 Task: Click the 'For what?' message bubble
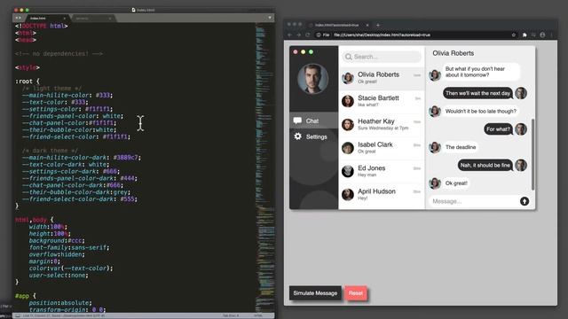[498, 129]
